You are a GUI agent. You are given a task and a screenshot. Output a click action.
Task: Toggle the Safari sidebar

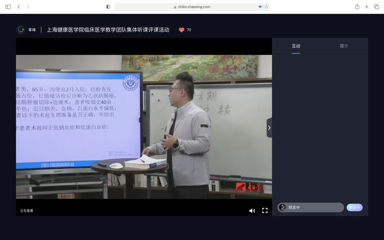click(8, 7)
